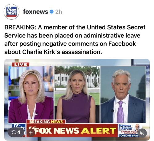Click the red LIVE badge
The image size is (154, 141).
(x=21, y=65)
